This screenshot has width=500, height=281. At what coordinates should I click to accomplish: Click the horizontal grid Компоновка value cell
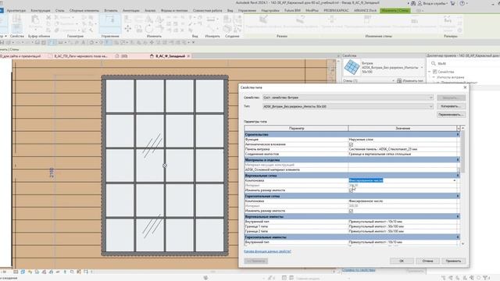click(402, 201)
